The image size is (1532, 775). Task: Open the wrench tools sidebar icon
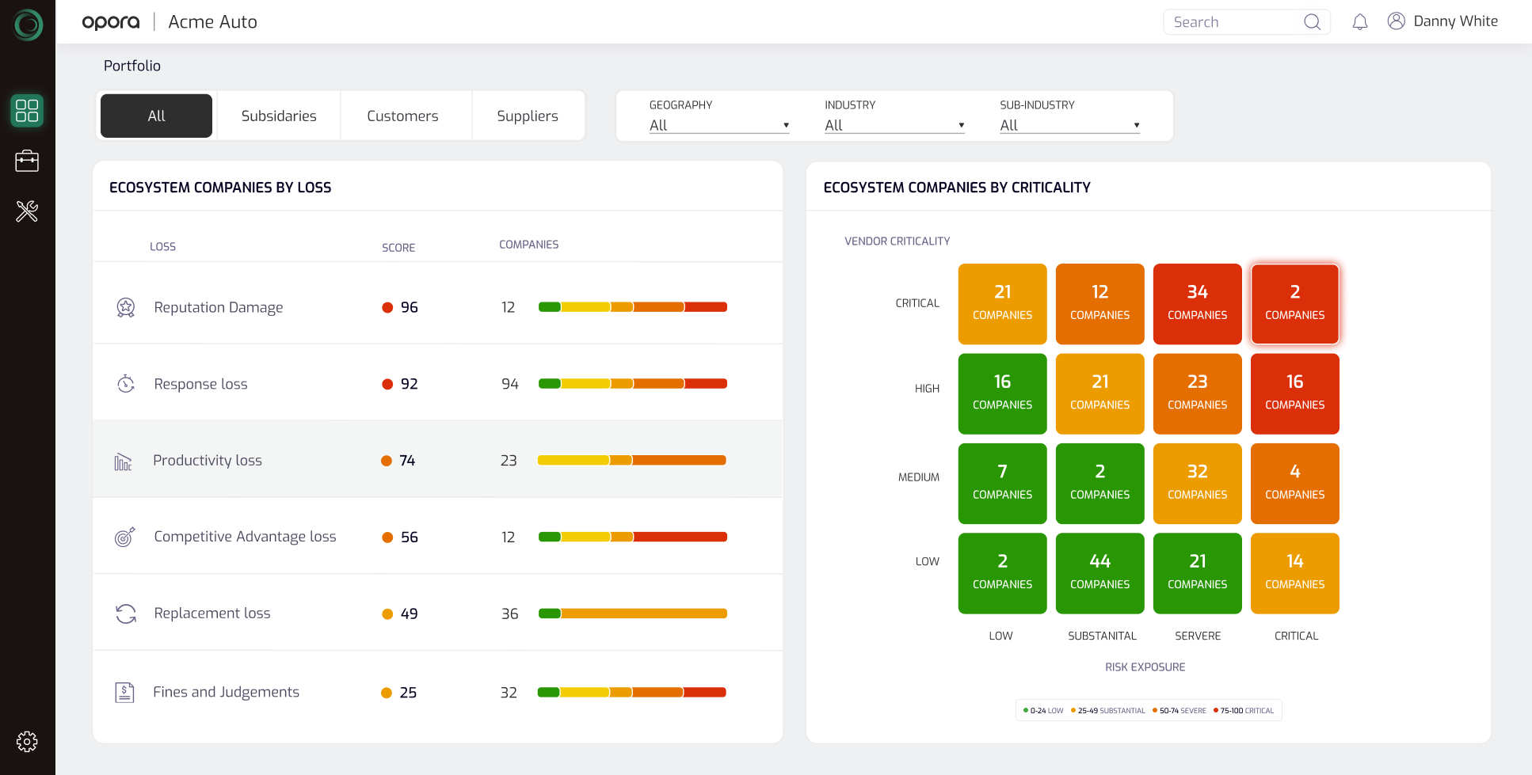click(x=27, y=211)
